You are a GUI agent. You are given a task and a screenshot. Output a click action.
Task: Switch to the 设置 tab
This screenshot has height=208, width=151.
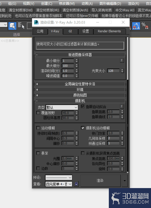[85, 31]
